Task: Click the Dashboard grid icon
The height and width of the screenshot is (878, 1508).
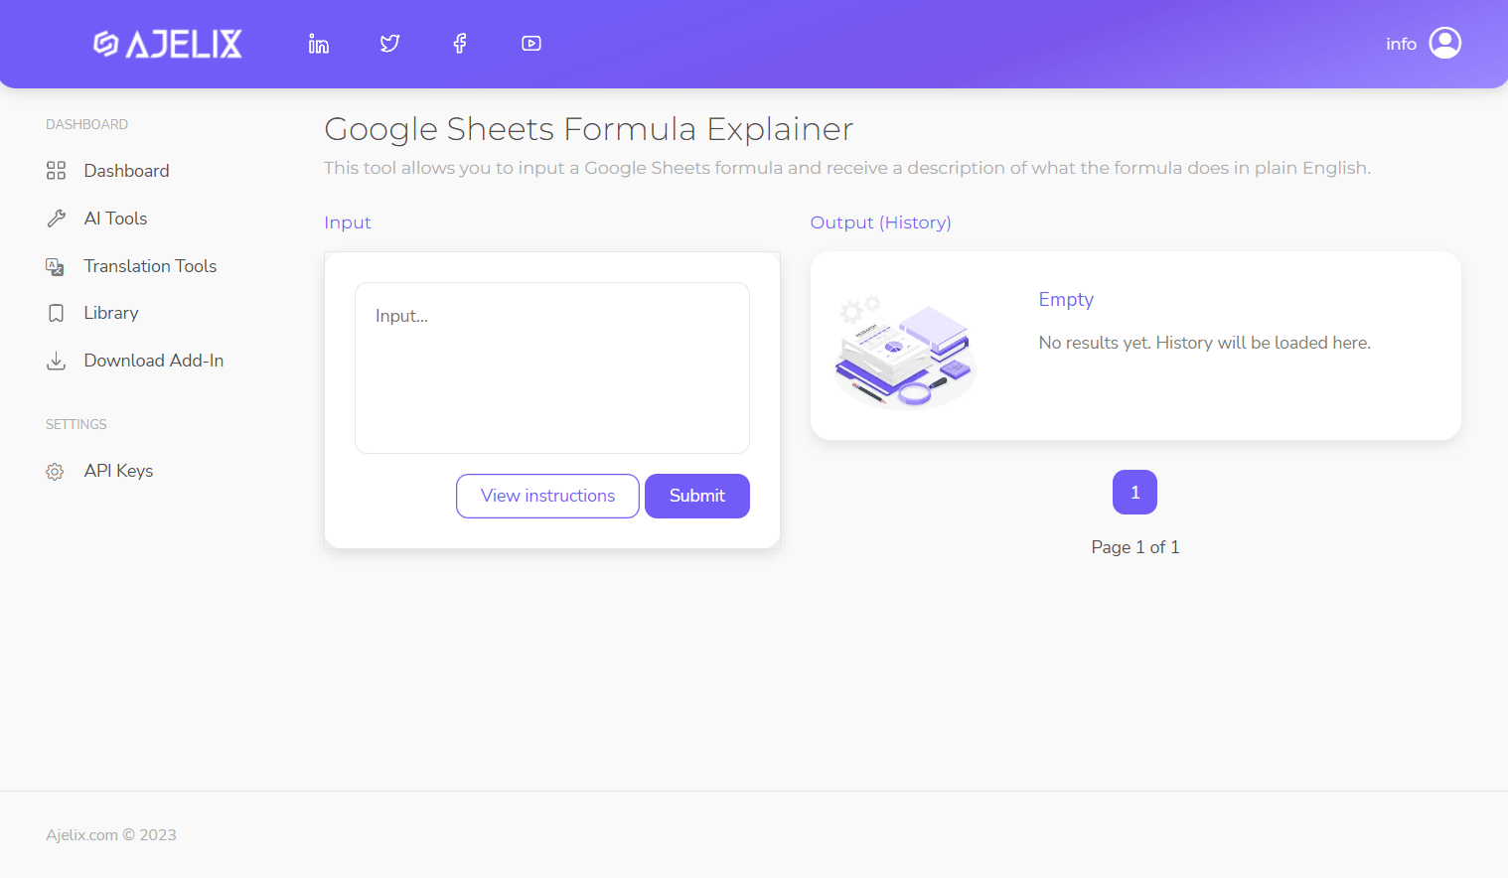Action: click(x=56, y=170)
